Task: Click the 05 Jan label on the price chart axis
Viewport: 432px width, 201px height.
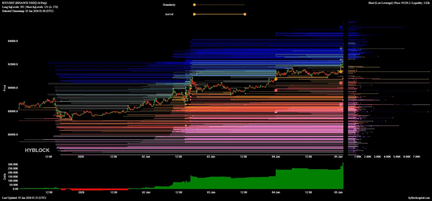Action: pos(339,157)
